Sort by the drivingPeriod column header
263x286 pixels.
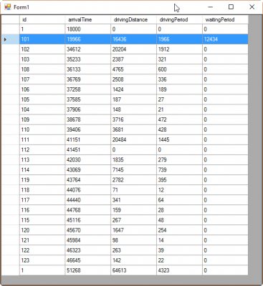pos(180,19)
